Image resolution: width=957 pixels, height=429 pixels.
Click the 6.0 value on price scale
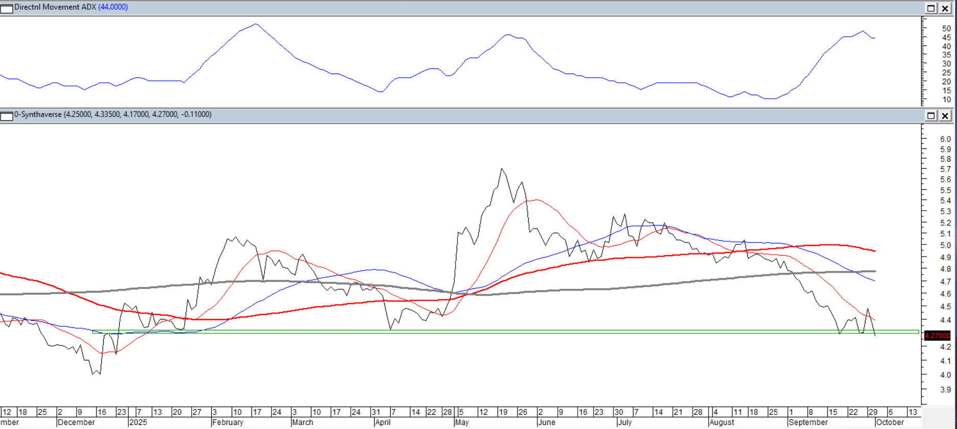[945, 139]
